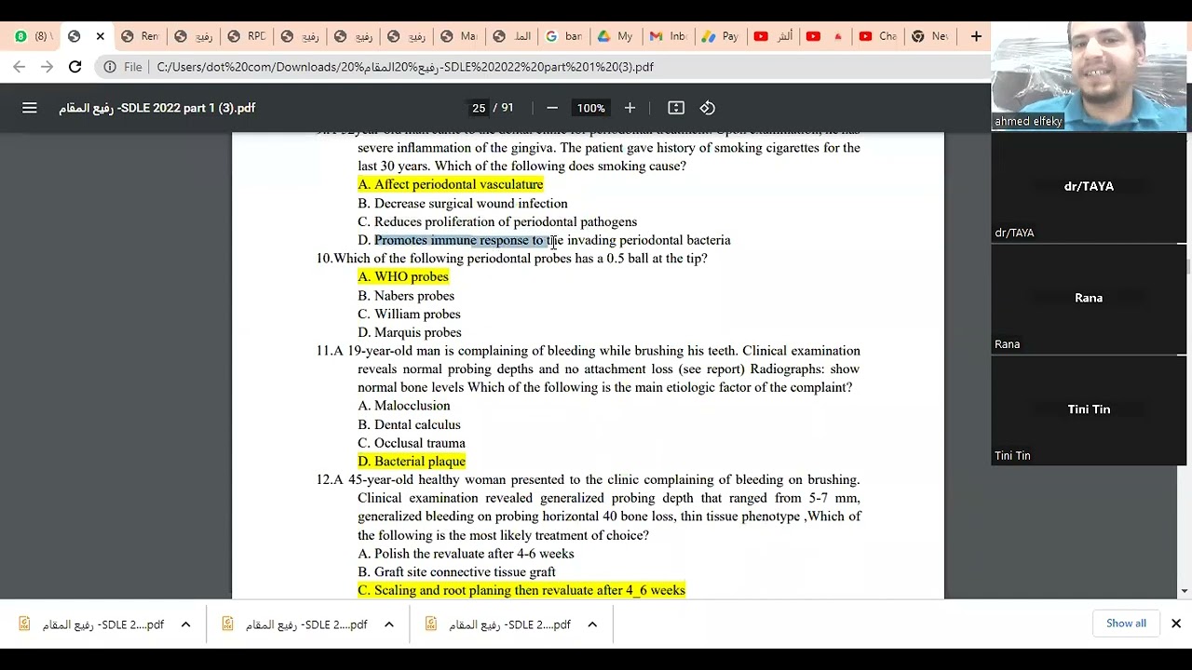Select Rana participant tile

[x=1089, y=299]
